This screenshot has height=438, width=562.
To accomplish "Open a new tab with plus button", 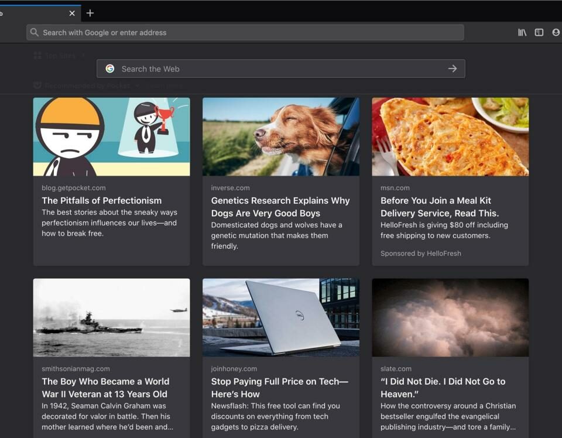I will [x=90, y=13].
